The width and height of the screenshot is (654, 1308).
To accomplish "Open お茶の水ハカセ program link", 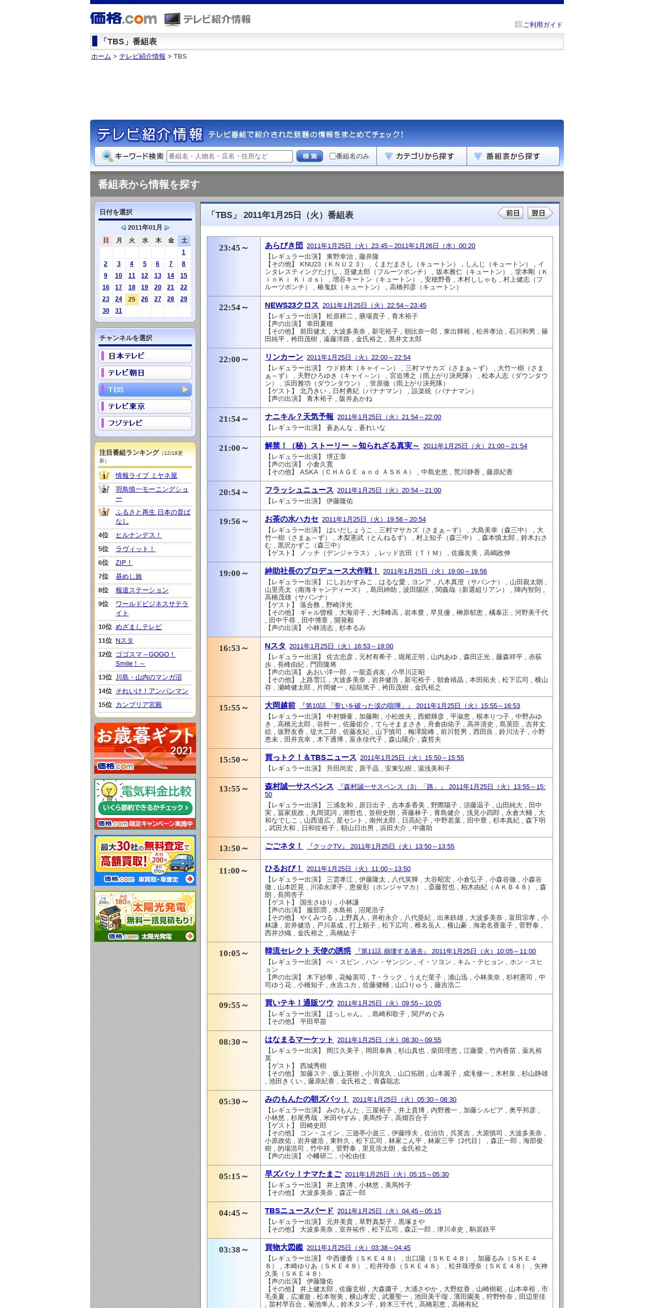I will point(291,519).
